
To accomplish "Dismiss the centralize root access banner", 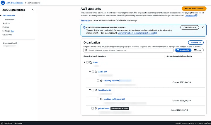I will (203, 27).
